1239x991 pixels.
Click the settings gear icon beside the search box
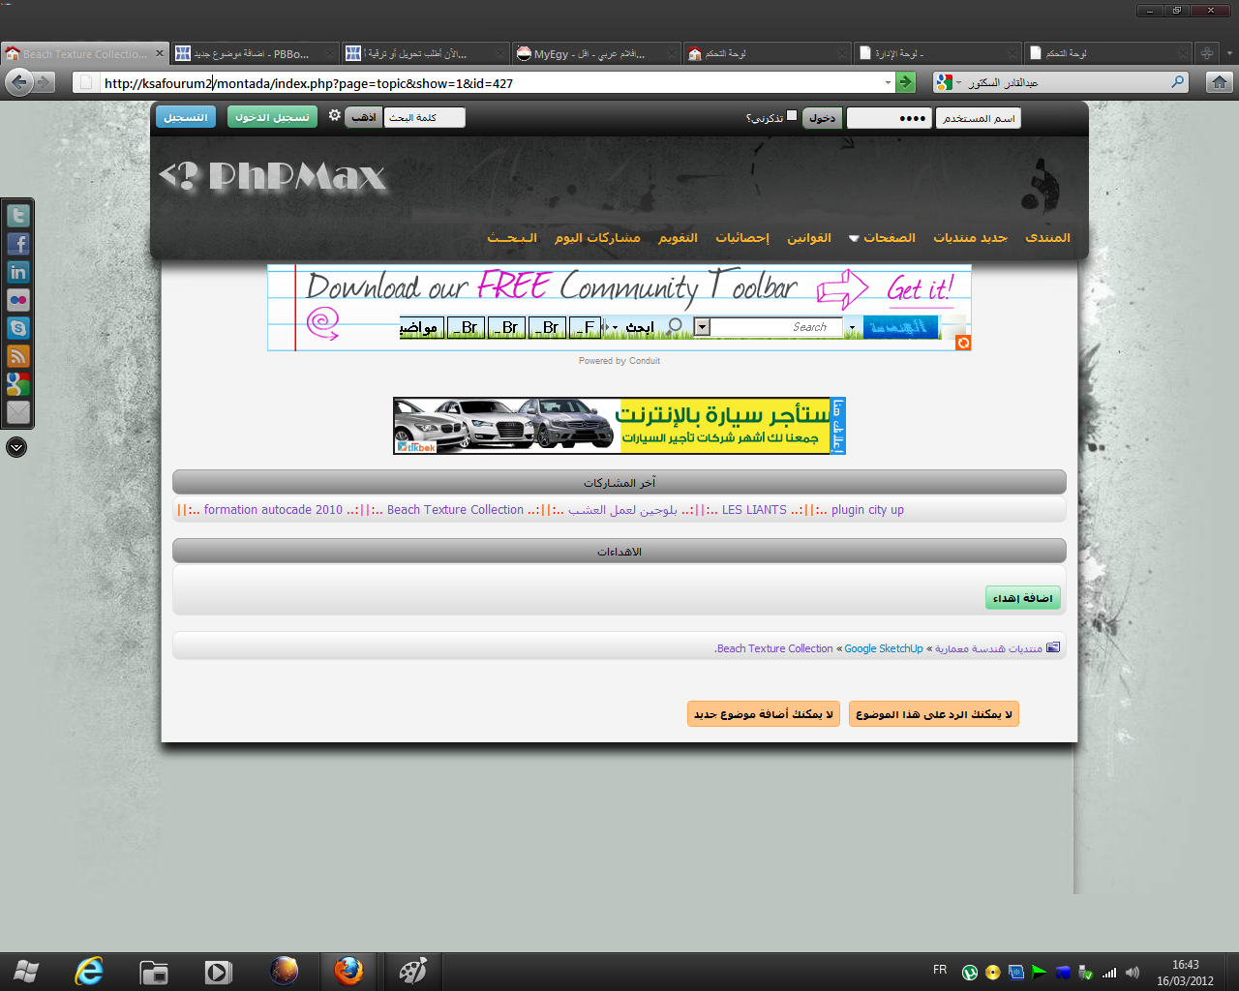[334, 115]
